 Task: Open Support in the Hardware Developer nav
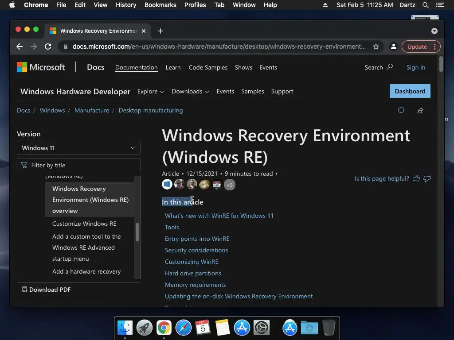[282, 91]
